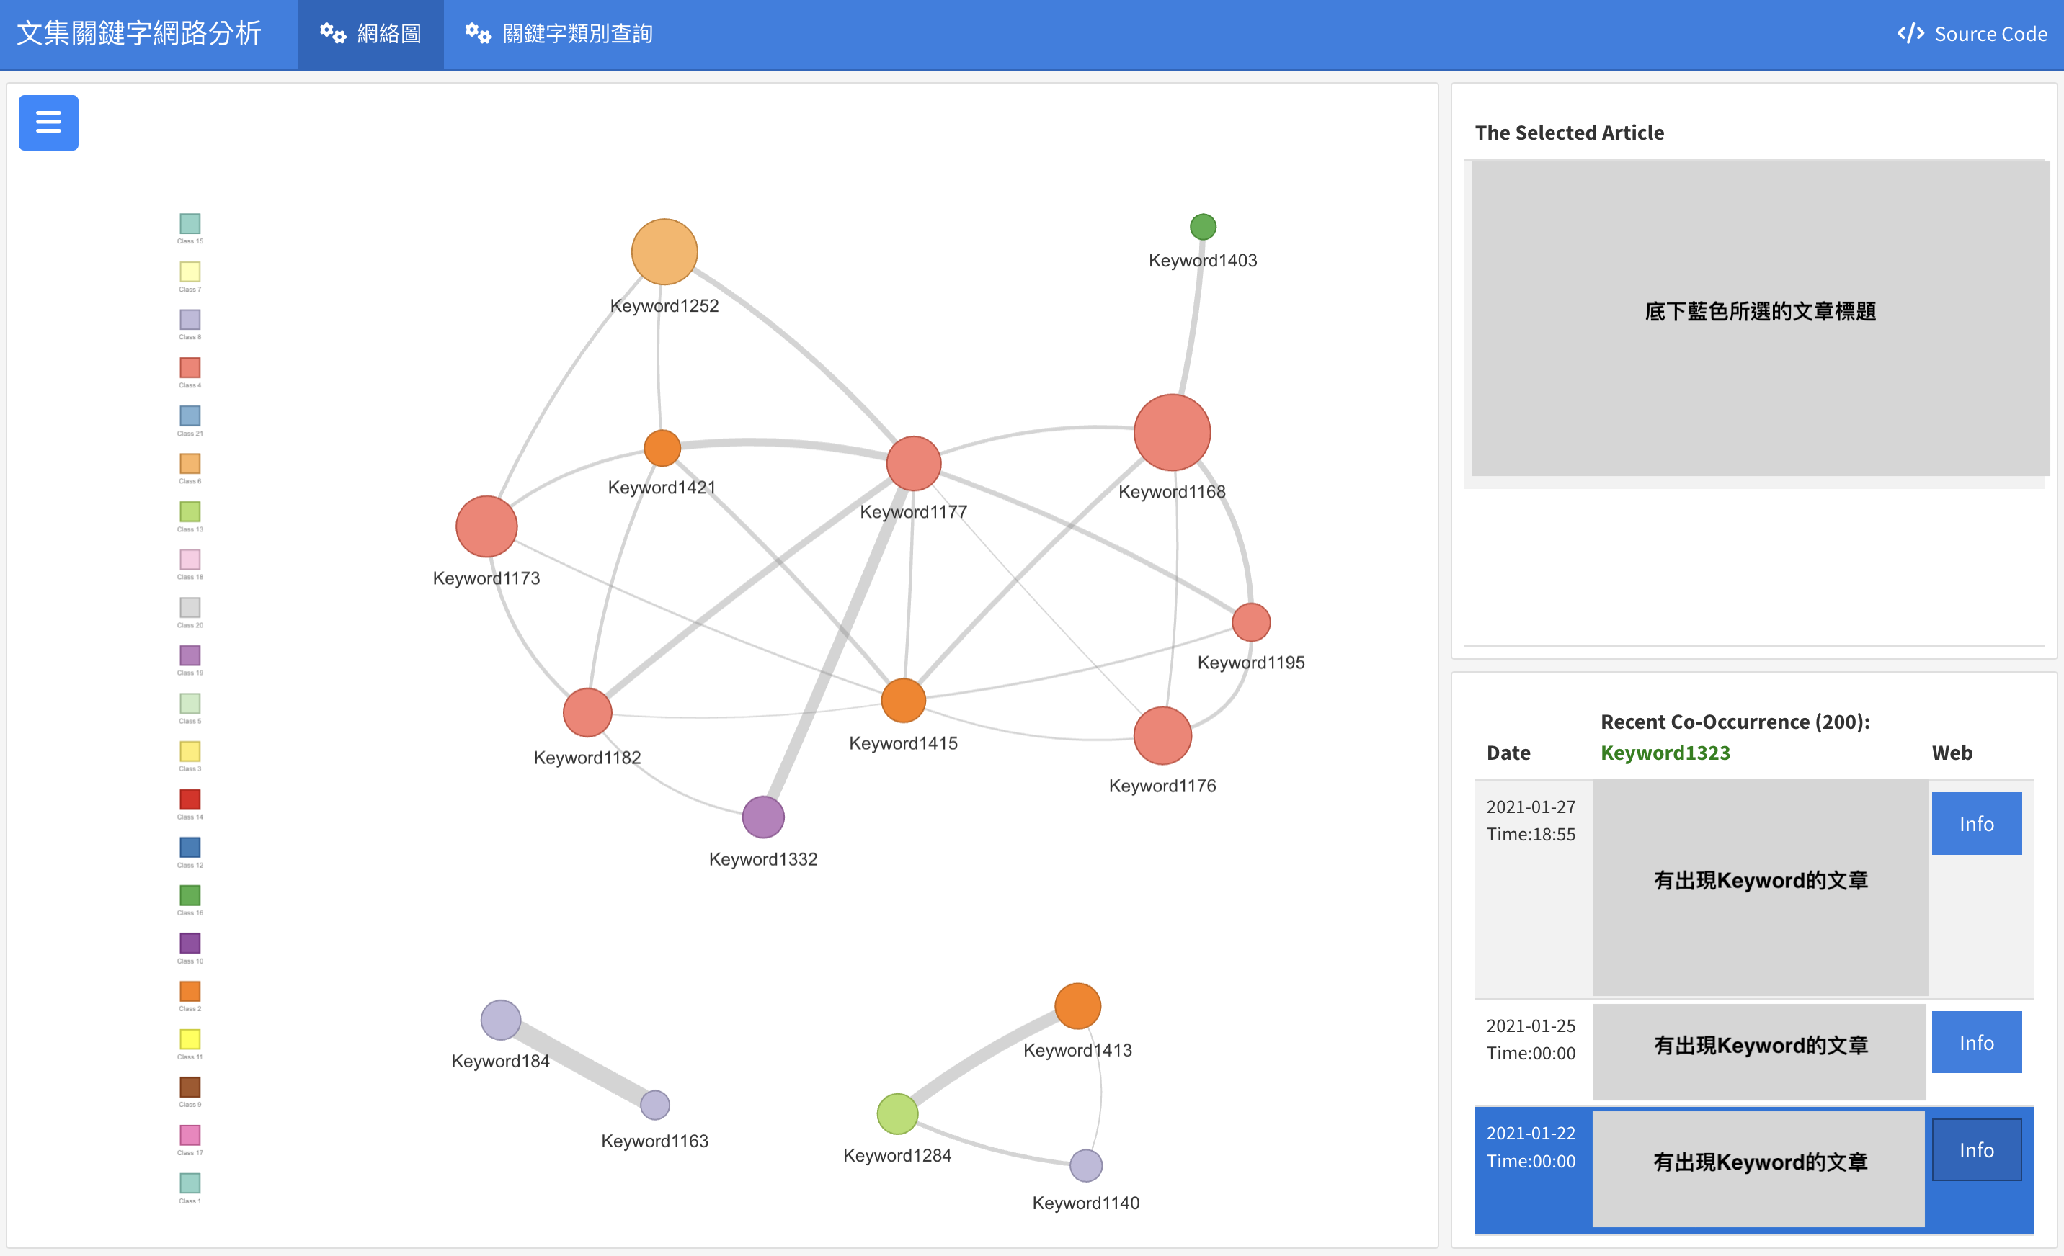This screenshot has height=1256, width=2064.
Task: Select the light green Keyword1284 node
Action: tap(897, 1113)
